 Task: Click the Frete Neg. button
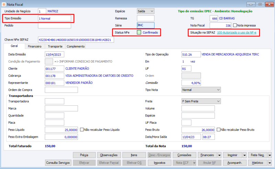coord(257,155)
